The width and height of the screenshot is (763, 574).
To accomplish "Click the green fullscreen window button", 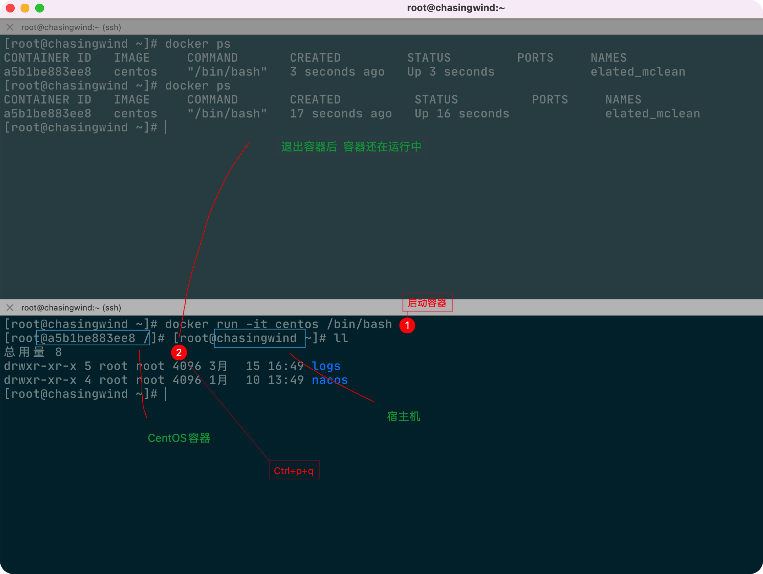I will 40,8.
